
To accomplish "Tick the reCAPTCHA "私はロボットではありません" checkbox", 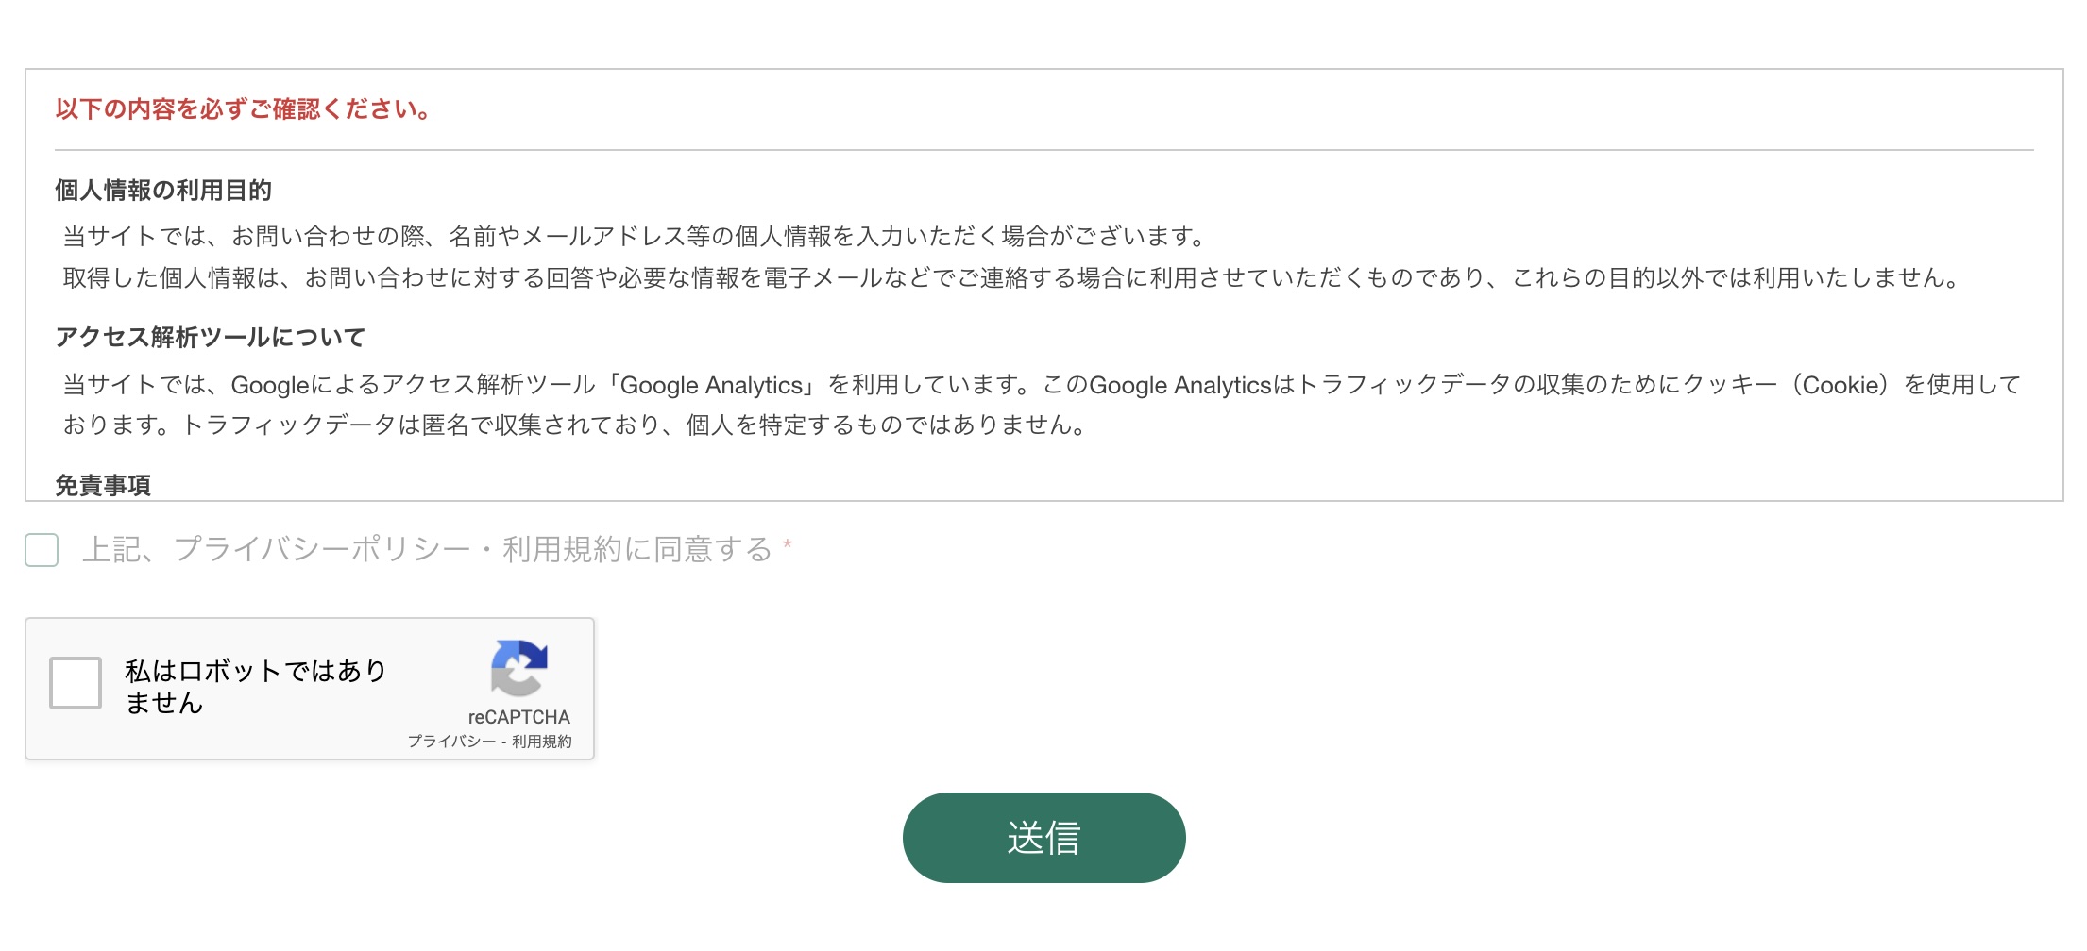I will pos(76,682).
